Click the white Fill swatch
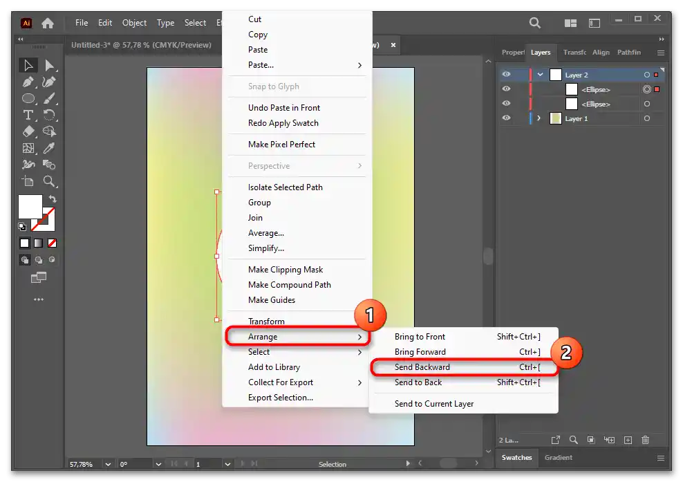Screen dimensions: 683x482 [29, 205]
